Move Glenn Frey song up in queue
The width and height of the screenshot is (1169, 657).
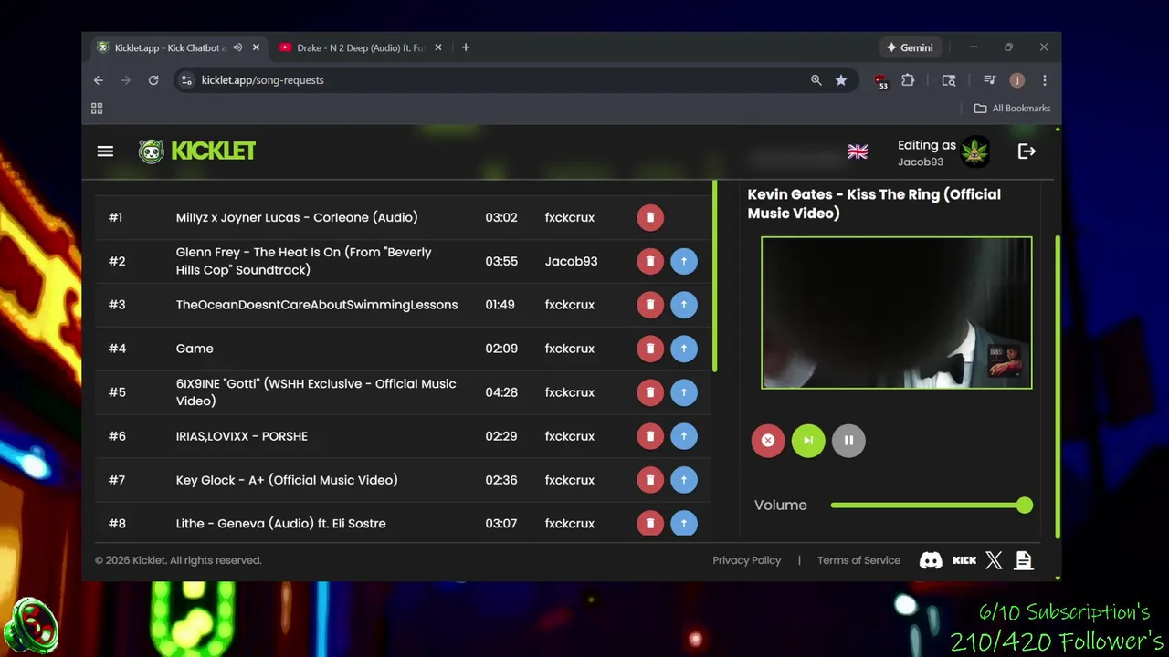[684, 261]
